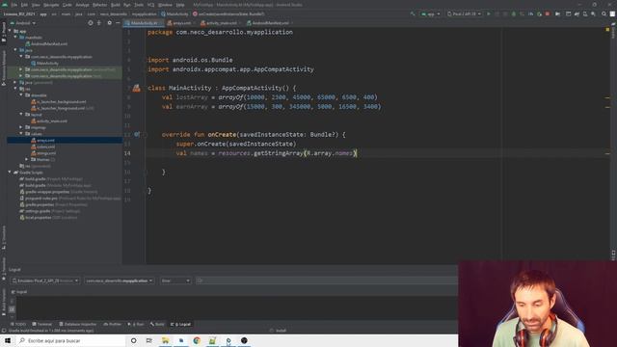Click the Android Studio taskbar icon

[228, 340]
